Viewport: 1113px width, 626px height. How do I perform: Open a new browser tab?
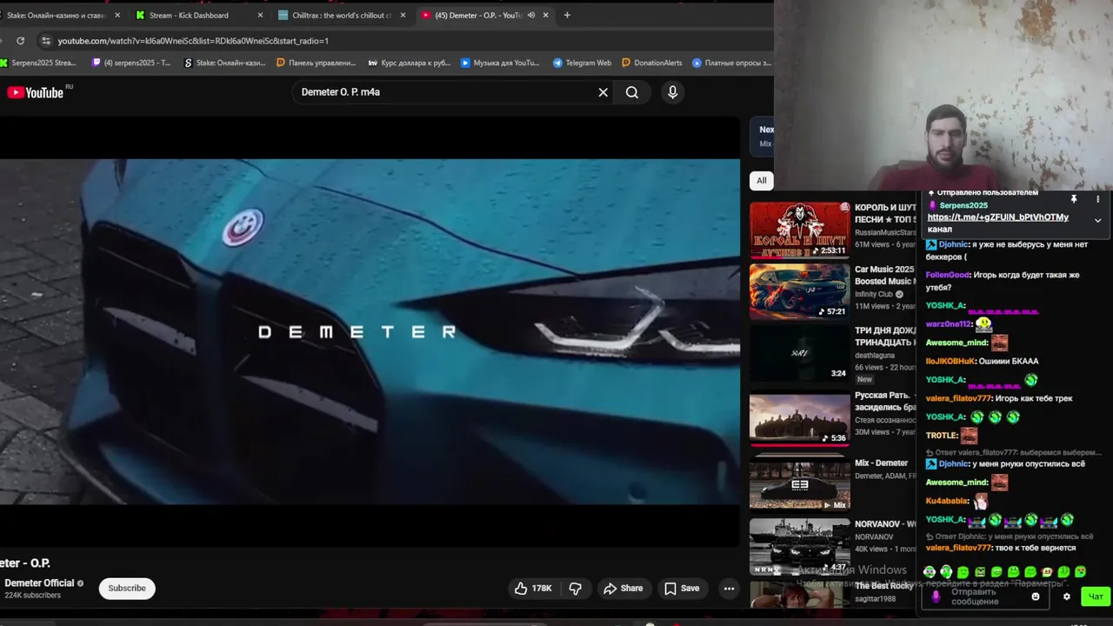coord(567,15)
